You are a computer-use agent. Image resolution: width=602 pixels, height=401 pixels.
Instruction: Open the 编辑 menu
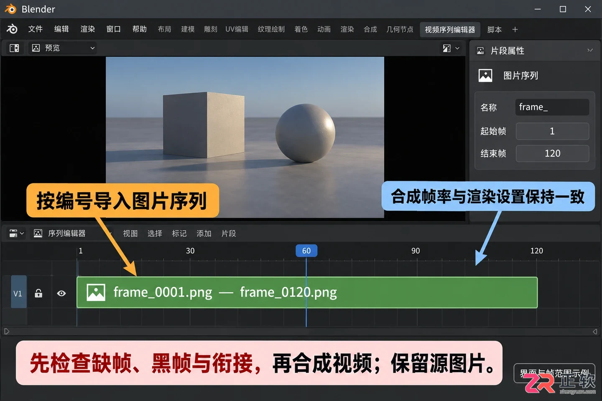coord(61,29)
